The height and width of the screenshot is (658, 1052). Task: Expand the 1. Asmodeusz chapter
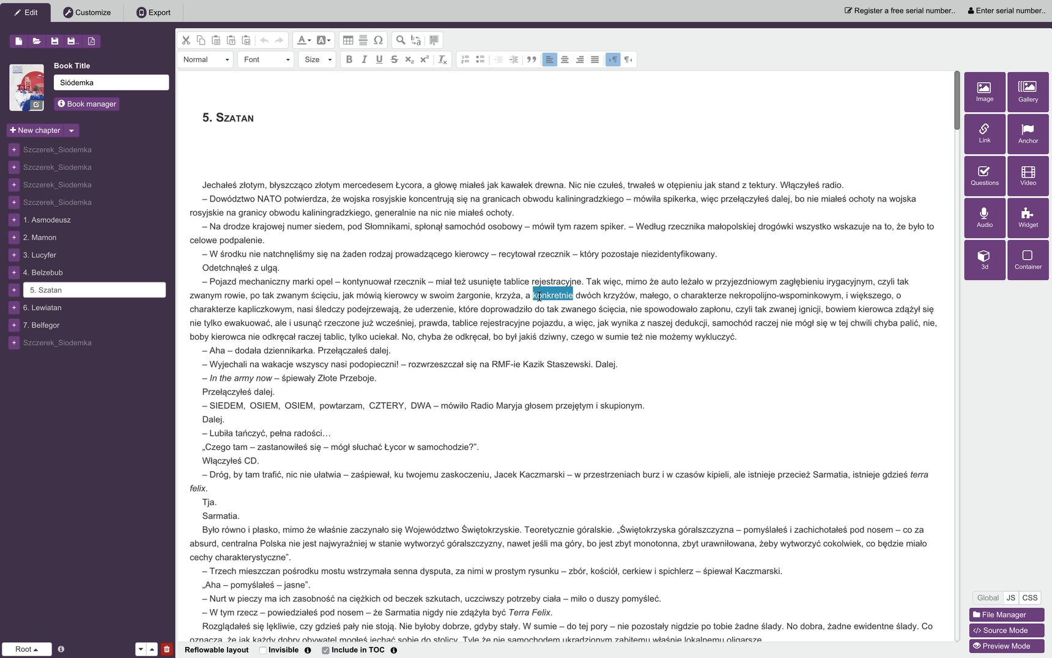pyautogui.click(x=14, y=220)
